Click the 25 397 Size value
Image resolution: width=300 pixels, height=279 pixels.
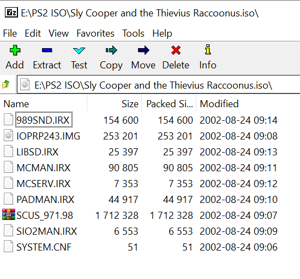(123, 152)
